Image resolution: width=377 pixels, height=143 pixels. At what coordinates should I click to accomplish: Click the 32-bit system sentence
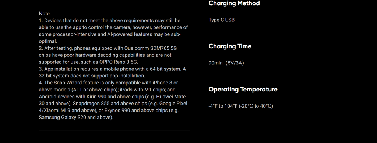point(92,76)
